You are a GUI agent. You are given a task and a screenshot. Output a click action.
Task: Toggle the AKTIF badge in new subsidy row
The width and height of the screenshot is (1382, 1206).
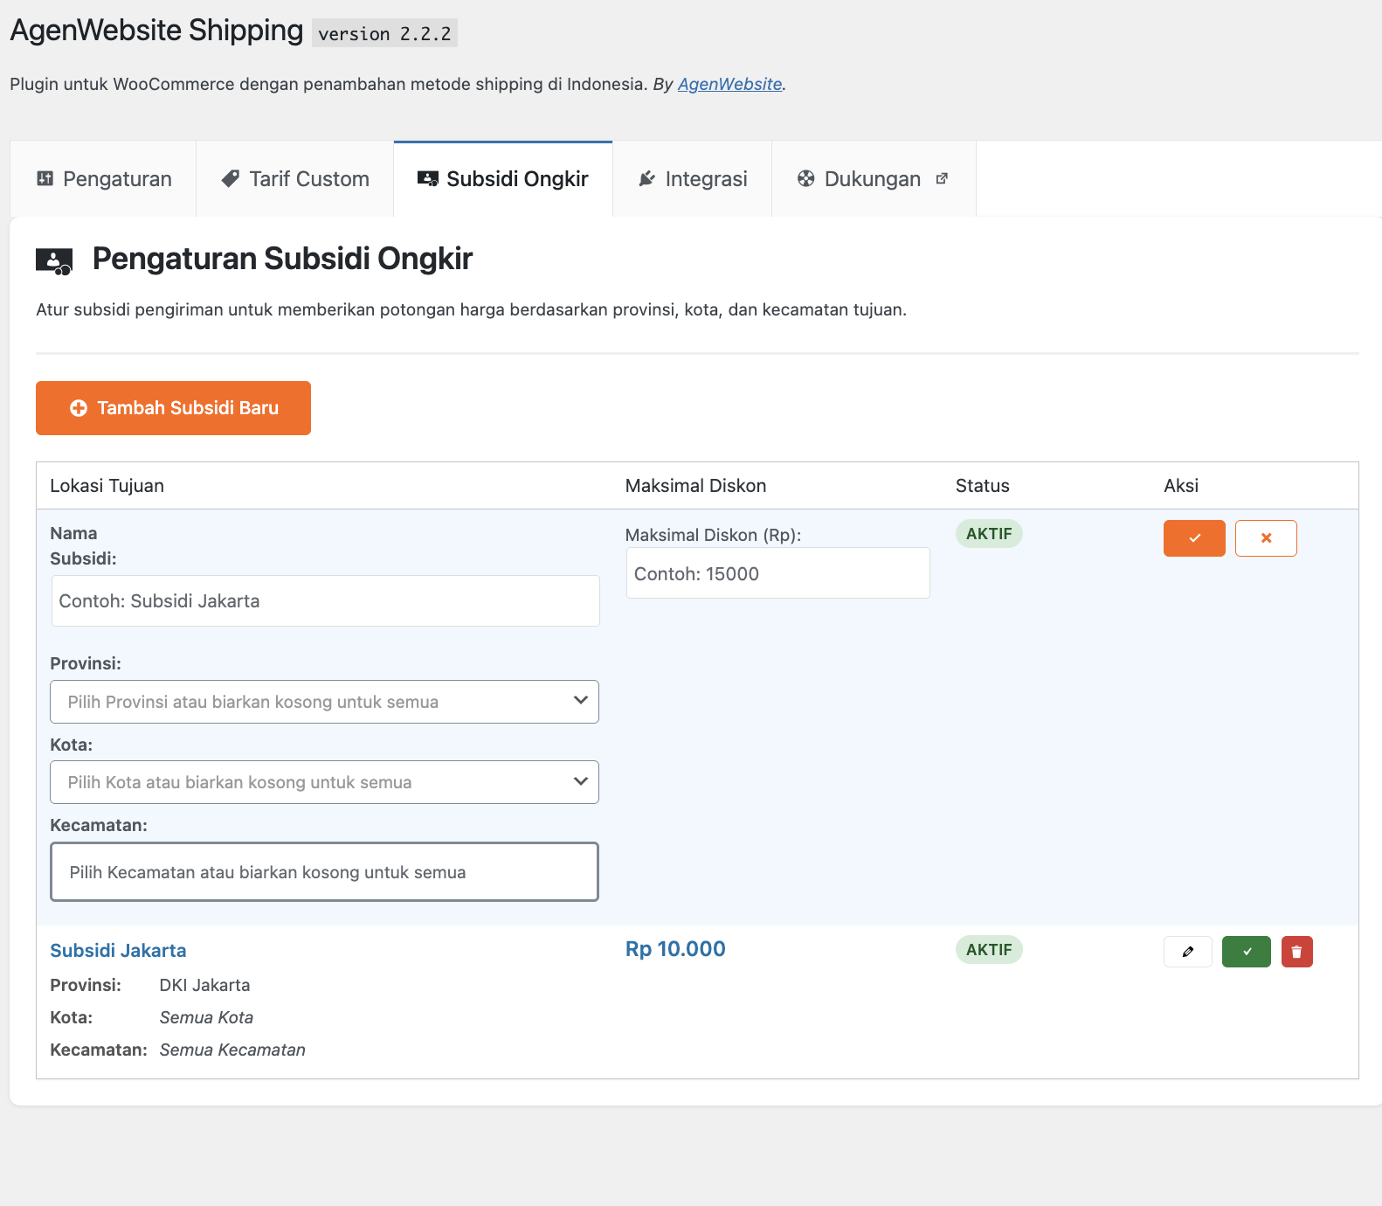click(x=988, y=534)
